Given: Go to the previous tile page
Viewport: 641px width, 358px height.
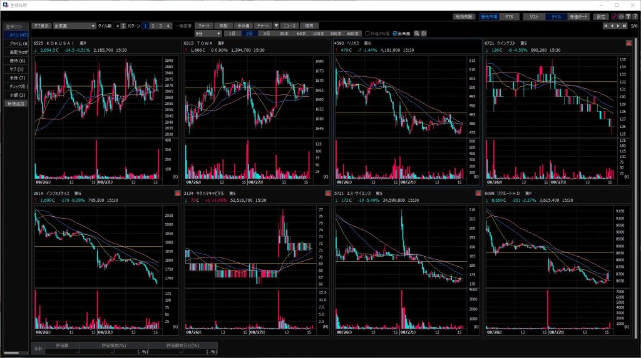Looking at the screenshot, I should [x=612, y=26].
